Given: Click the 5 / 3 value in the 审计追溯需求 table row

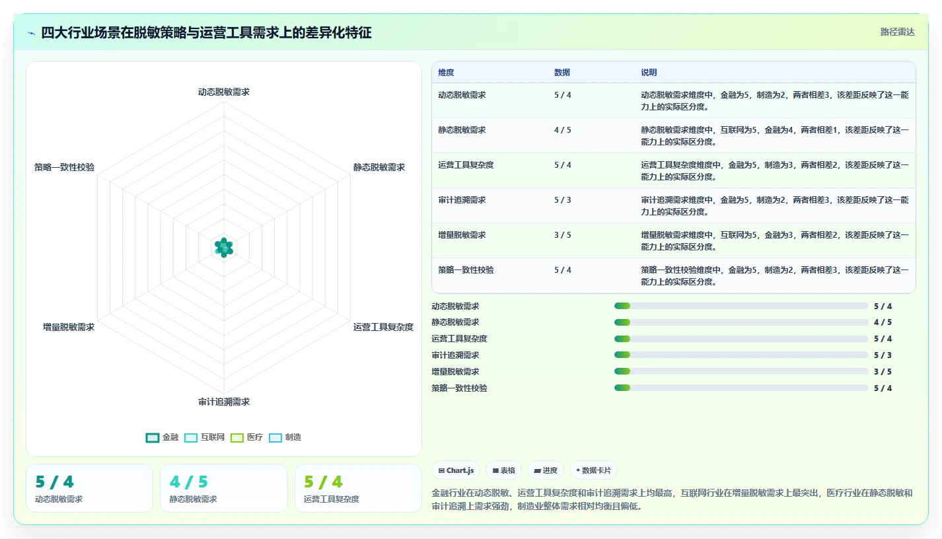Looking at the screenshot, I should [563, 200].
